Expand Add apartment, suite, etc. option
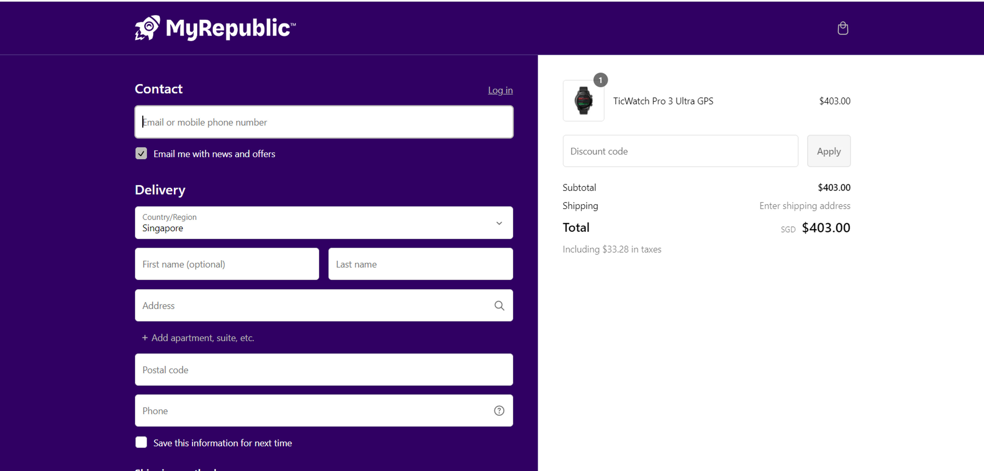This screenshot has width=984, height=471. pos(198,338)
